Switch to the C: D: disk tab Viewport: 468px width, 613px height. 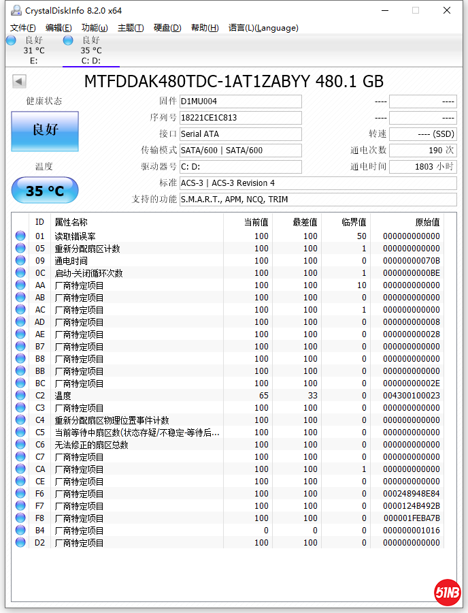coord(90,51)
